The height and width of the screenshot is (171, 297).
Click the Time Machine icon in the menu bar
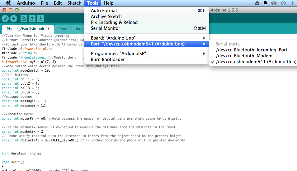click(283, 3)
